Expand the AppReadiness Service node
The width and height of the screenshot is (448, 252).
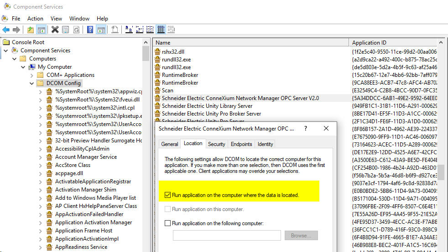40,247
